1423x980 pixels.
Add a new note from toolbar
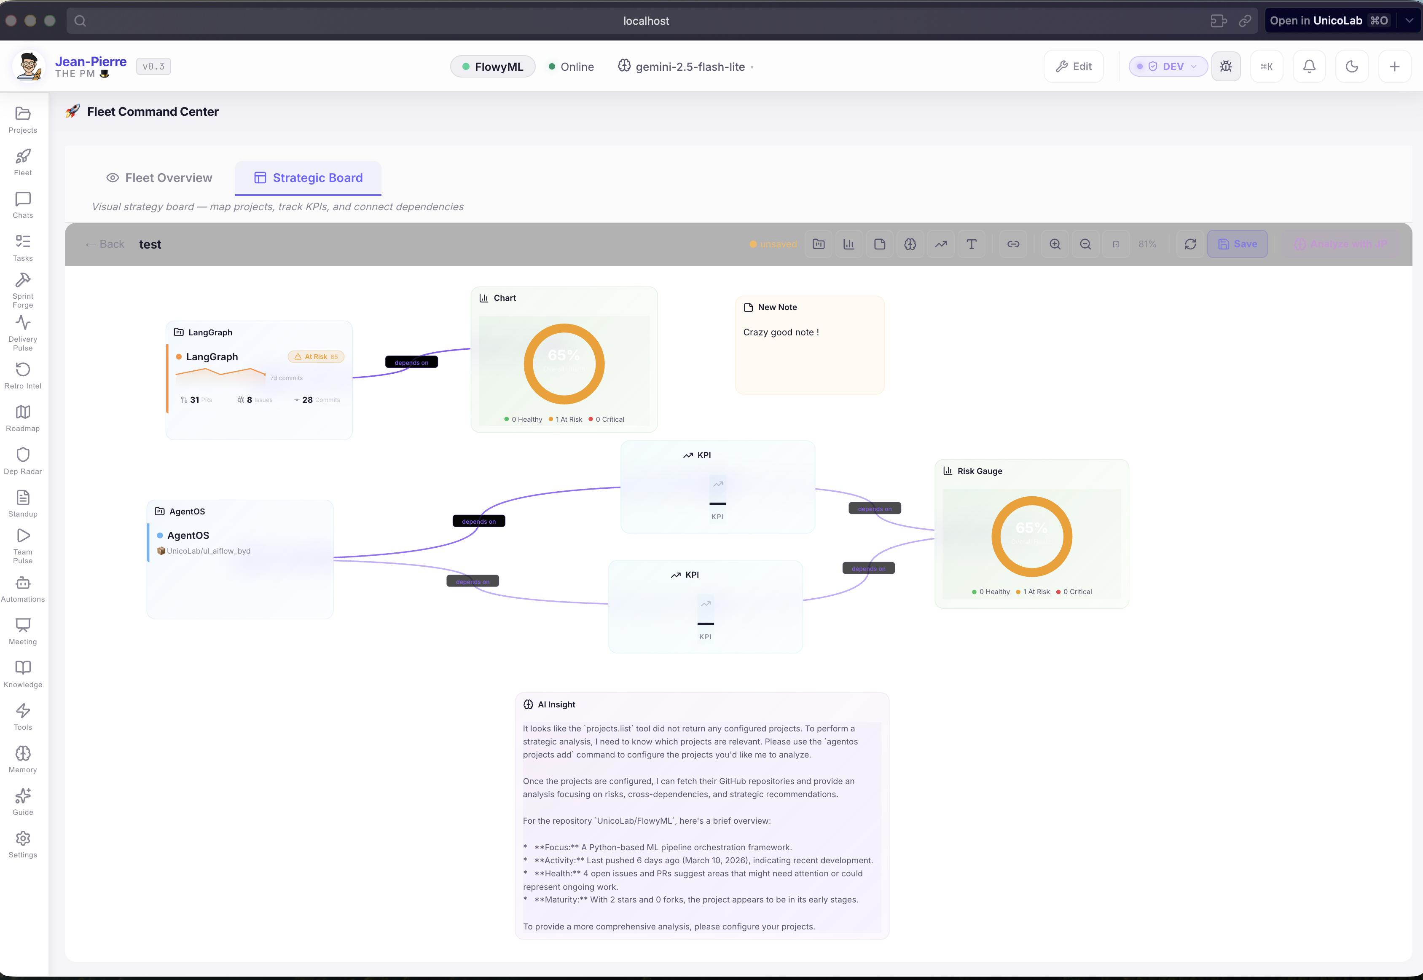[880, 244]
